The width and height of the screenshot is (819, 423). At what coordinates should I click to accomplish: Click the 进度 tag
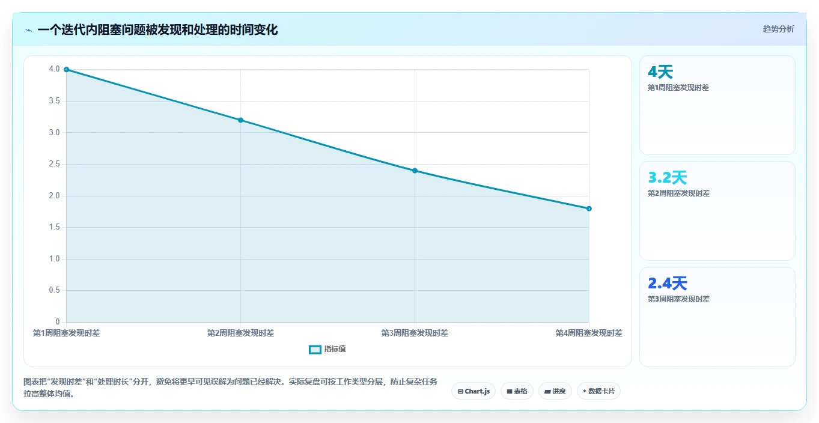pyautogui.click(x=555, y=391)
